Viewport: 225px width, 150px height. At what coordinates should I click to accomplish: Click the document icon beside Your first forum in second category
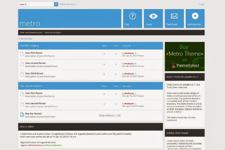coord(22,94)
